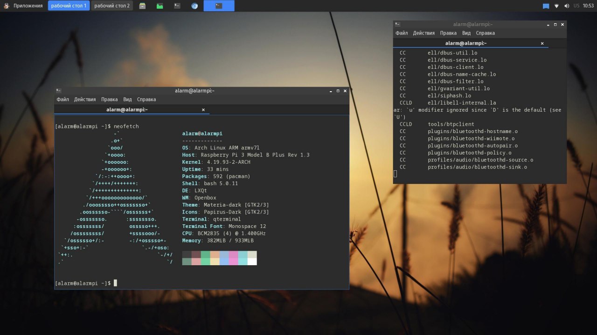Click the 'Theme: Materia-dark' line
This screenshot has width=597, height=335.
coord(226,205)
